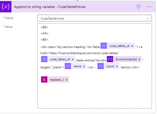
Task: Click the Append to string variable title
Action: pyautogui.click(x=50, y=7)
